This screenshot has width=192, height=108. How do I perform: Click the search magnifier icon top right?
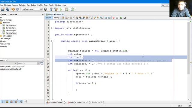[163, 5]
